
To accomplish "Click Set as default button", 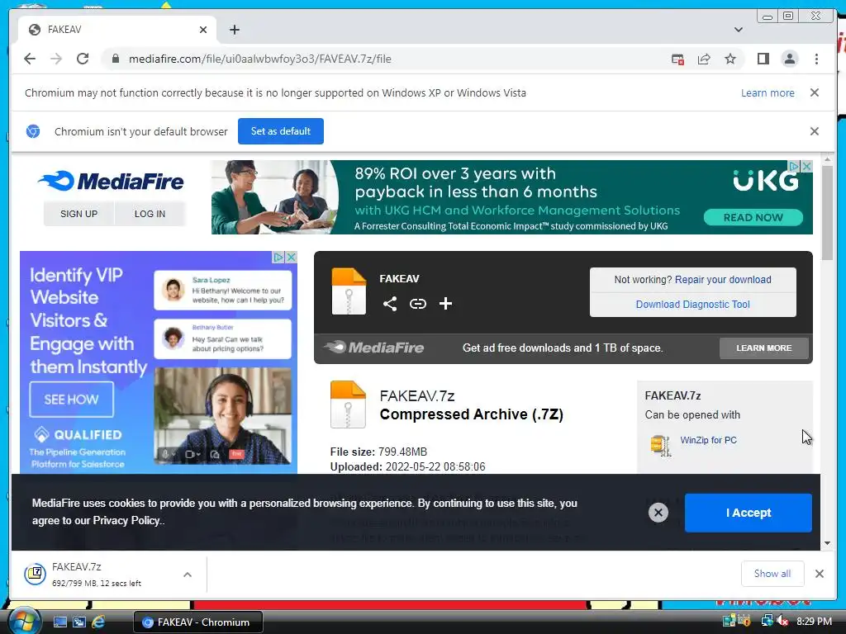I will click(x=281, y=131).
